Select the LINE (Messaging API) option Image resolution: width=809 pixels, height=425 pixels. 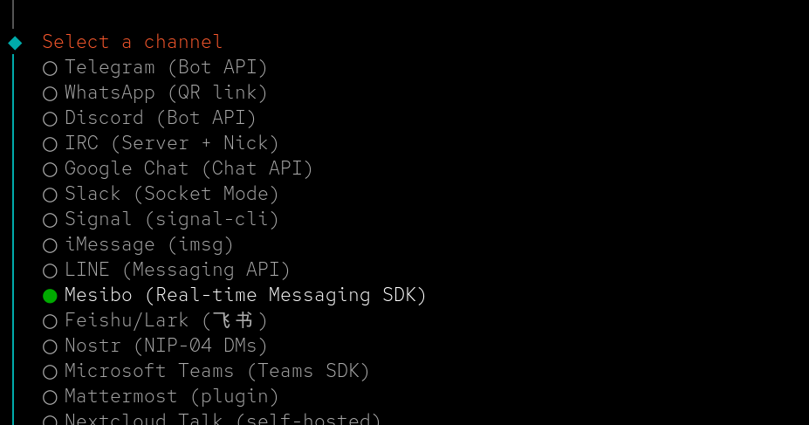[50, 271]
